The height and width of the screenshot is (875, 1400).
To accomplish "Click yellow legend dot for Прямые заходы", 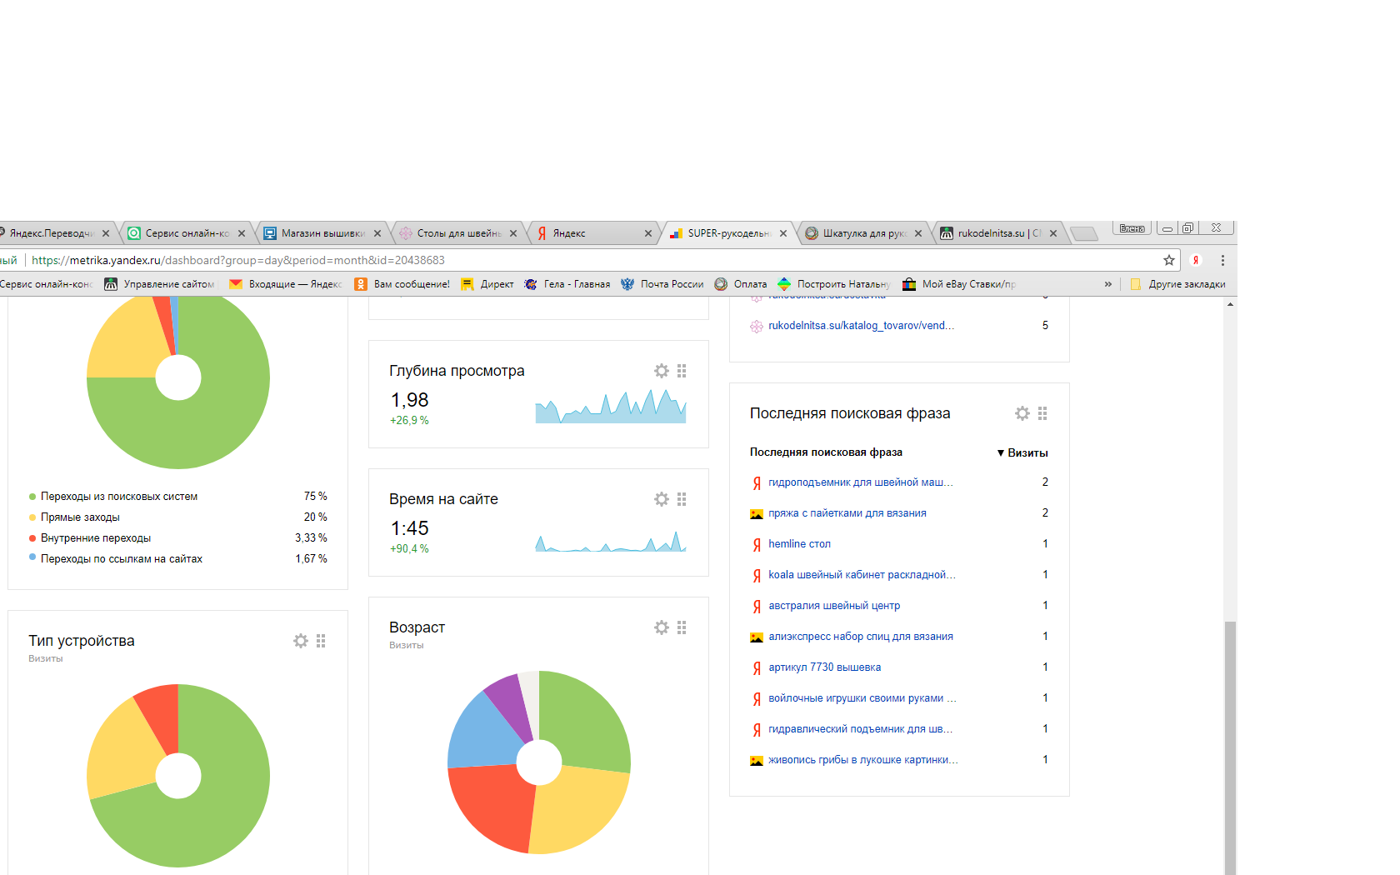I will 32,517.
